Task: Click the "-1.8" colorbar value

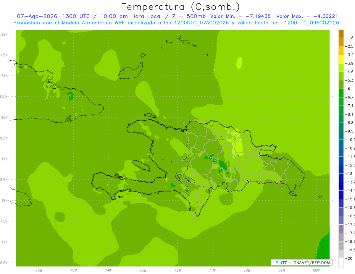Action: pos(349,38)
